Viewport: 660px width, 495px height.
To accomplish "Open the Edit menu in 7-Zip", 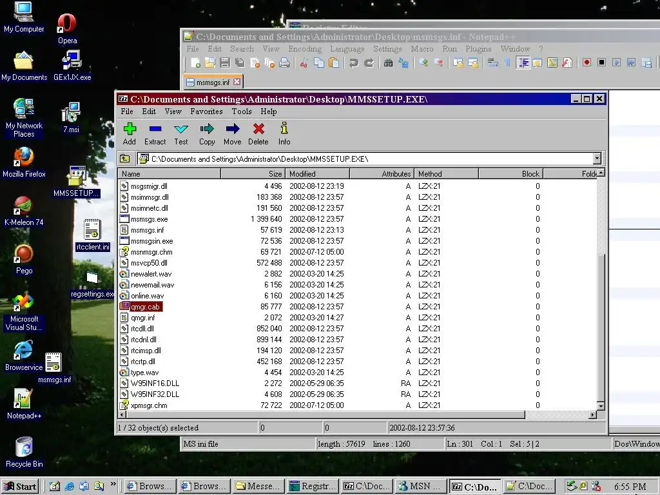I will point(149,111).
